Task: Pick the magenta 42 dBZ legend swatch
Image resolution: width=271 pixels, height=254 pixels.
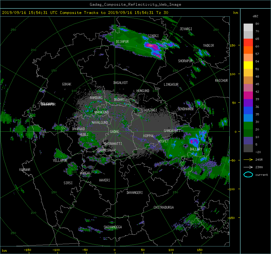Action: [248, 95]
